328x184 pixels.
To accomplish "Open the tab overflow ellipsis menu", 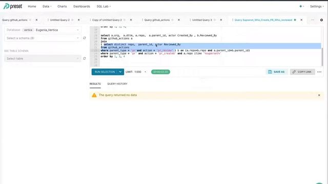I will coord(313,20).
